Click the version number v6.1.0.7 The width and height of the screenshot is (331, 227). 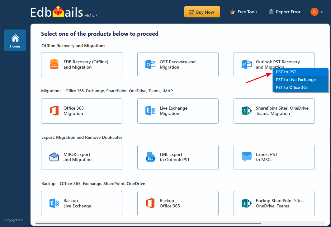(91, 16)
